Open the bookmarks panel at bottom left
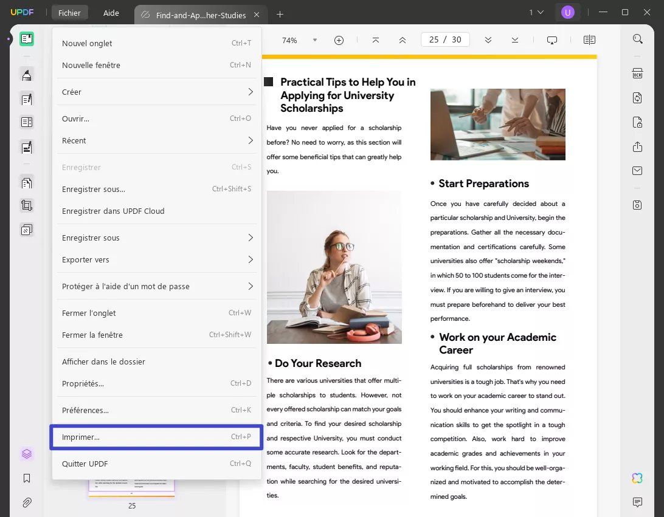 27,478
